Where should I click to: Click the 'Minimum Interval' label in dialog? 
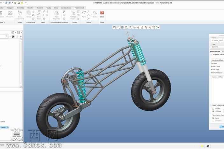coord(217,73)
